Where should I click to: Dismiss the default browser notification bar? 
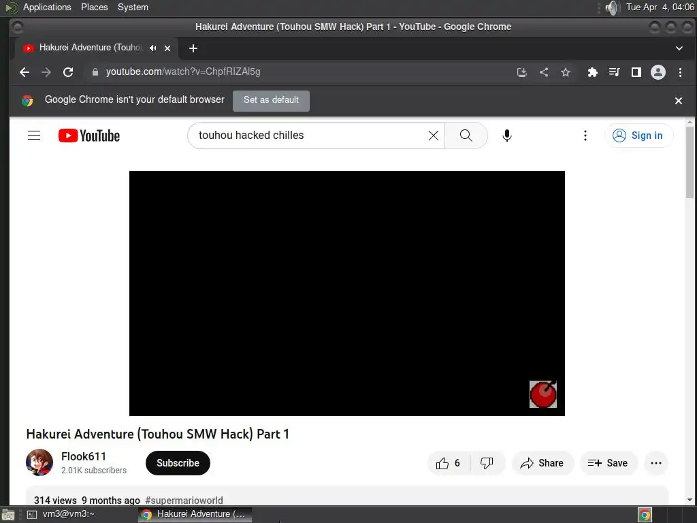tap(679, 101)
